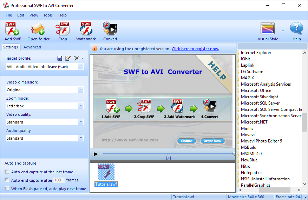This screenshot has width=308, height=200.
Task: Click 2.Crop SWF icon in preview
Action: [144, 106]
